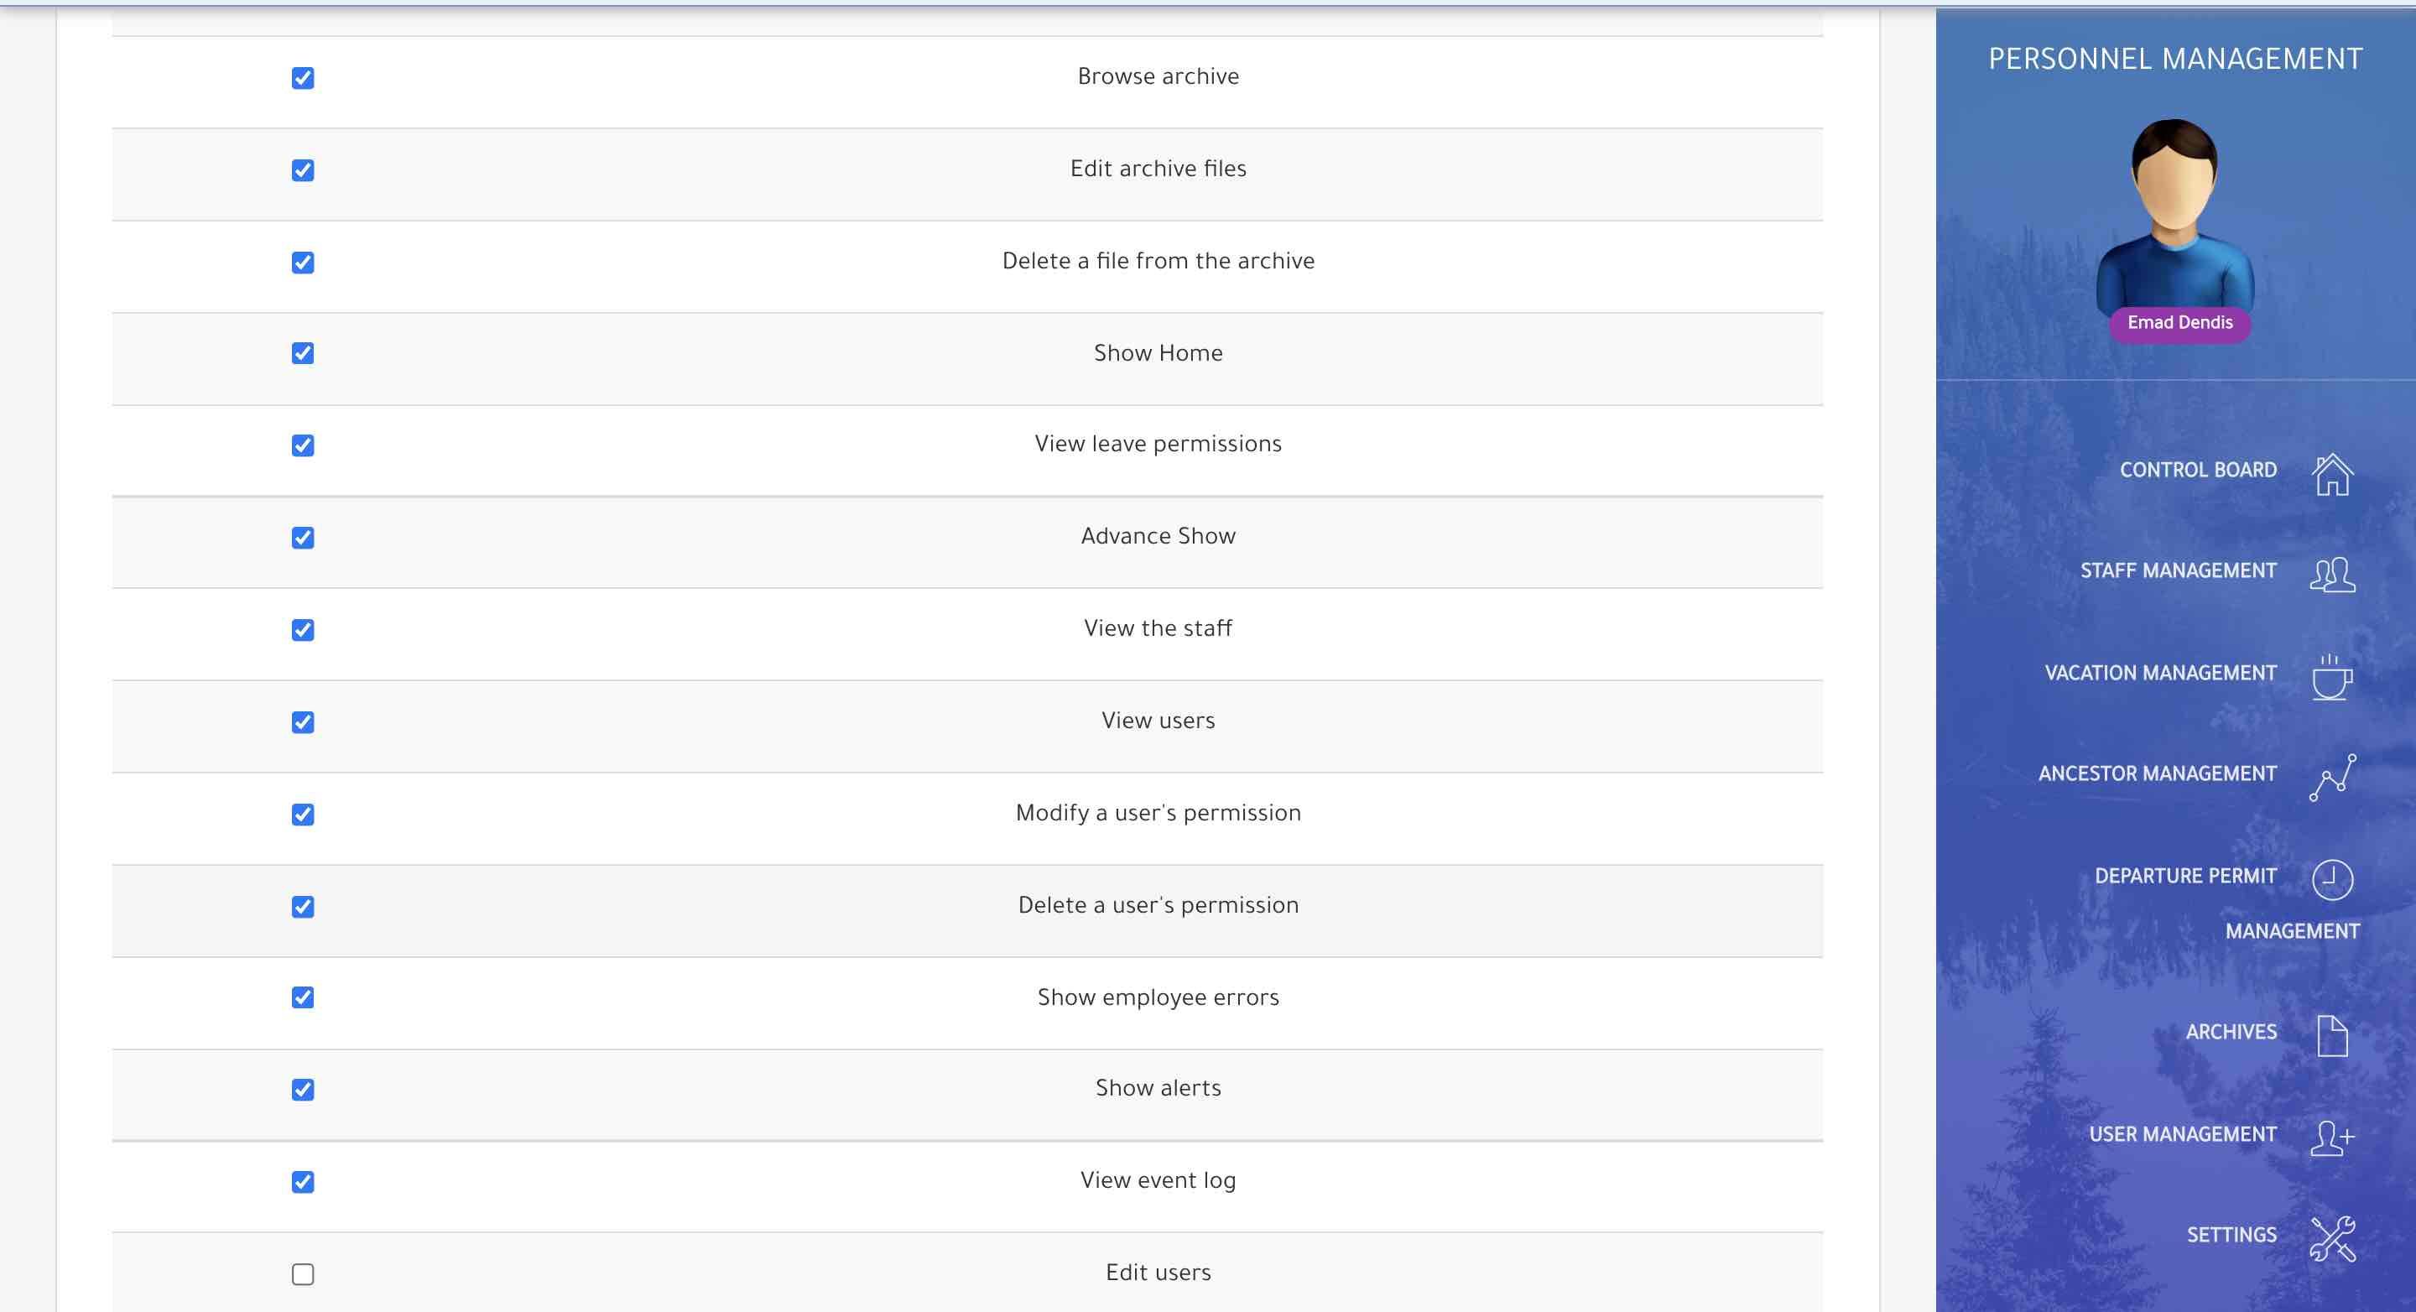Viewport: 2416px width, 1312px height.
Task: Toggle the Show alerts checkbox
Action: pyautogui.click(x=303, y=1090)
